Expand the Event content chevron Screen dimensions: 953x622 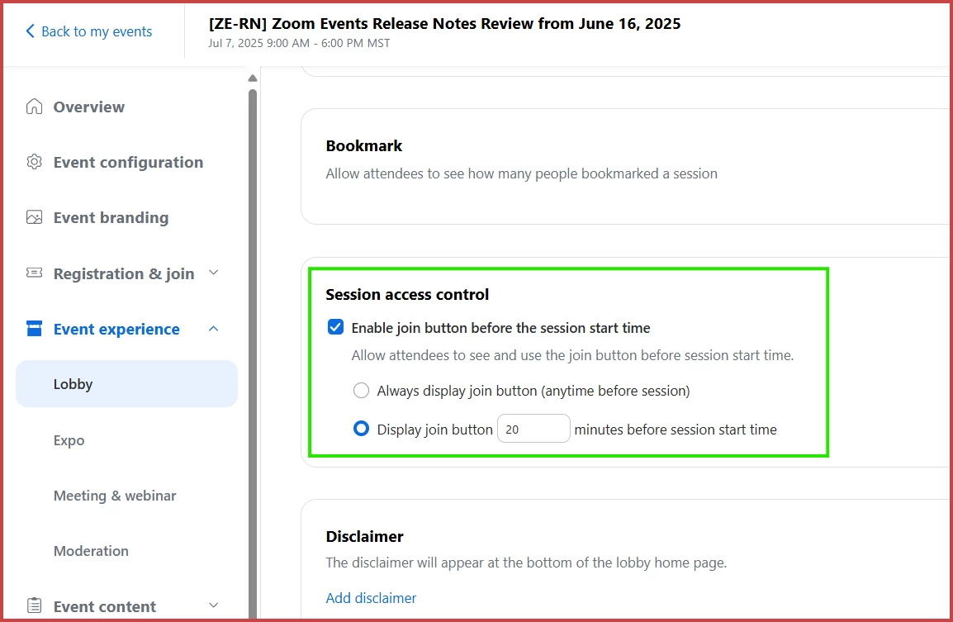(213, 605)
